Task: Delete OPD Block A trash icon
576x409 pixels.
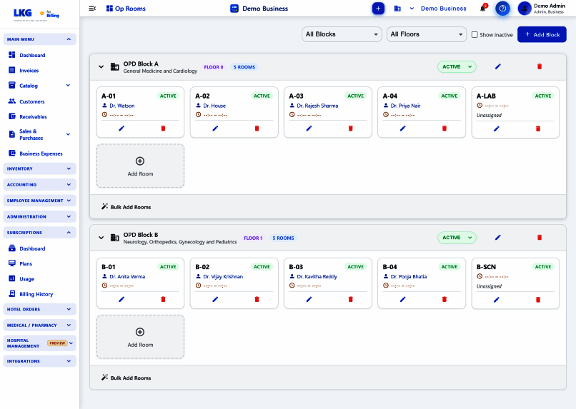Action: (x=540, y=66)
